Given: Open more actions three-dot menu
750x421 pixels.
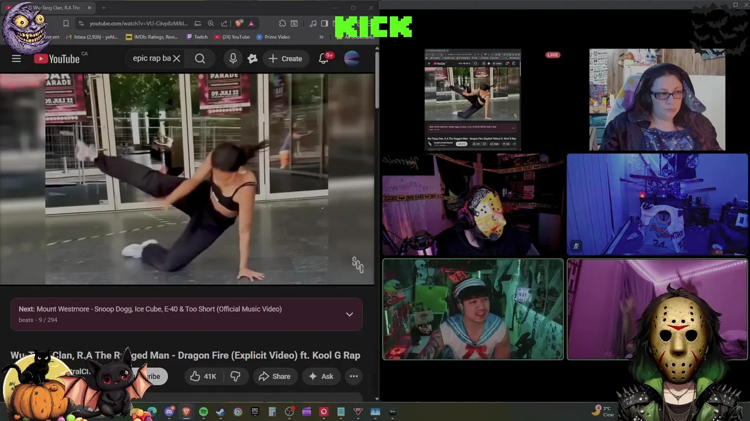Looking at the screenshot, I should tap(354, 377).
